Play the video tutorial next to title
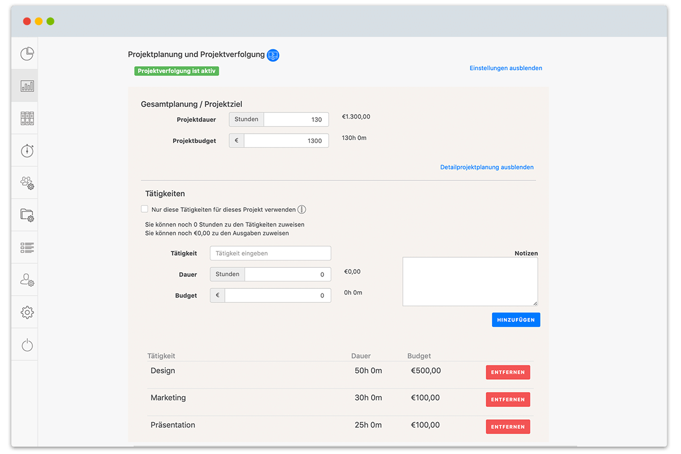This screenshot has width=681, height=454. click(273, 55)
